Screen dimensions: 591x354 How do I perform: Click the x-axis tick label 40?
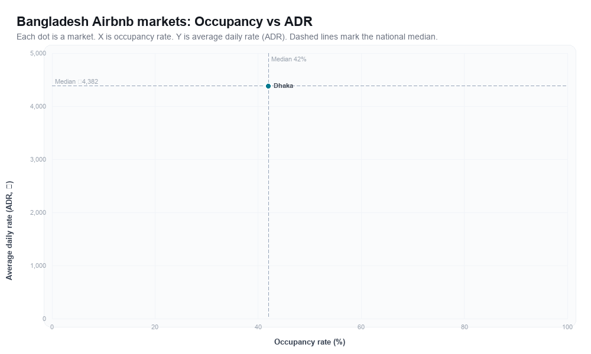click(x=258, y=327)
